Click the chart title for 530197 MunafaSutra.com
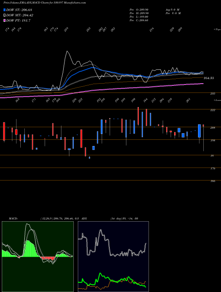221x292 pixels. [45, 3]
